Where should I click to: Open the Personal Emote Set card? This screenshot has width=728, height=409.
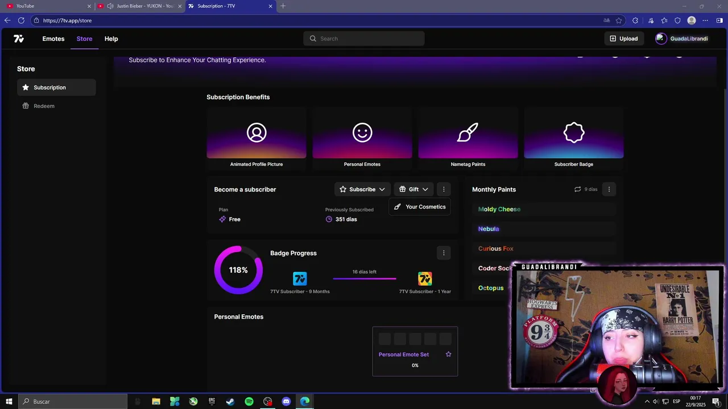(x=415, y=351)
